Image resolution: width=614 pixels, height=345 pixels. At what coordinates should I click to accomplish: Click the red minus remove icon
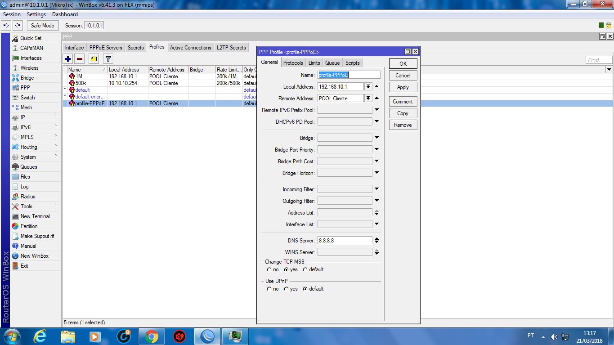80,59
